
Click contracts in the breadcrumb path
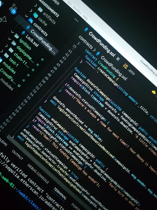tap(86, 42)
